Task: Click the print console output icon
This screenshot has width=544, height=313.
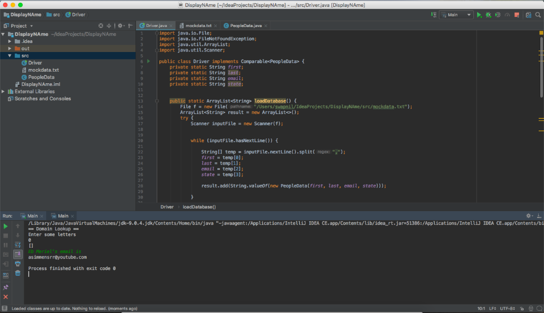Action: point(18,264)
